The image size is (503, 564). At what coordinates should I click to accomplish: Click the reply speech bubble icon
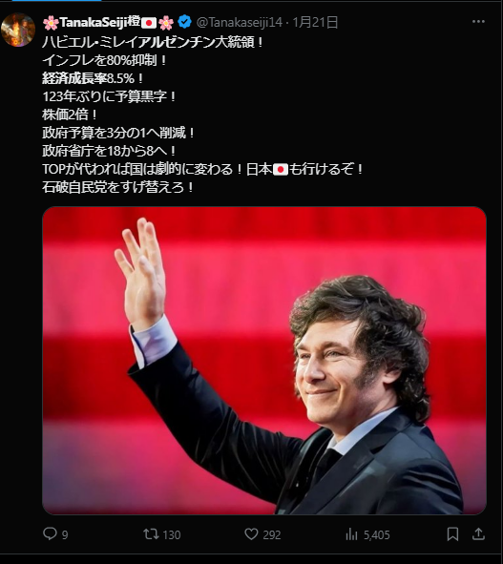click(x=50, y=533)
